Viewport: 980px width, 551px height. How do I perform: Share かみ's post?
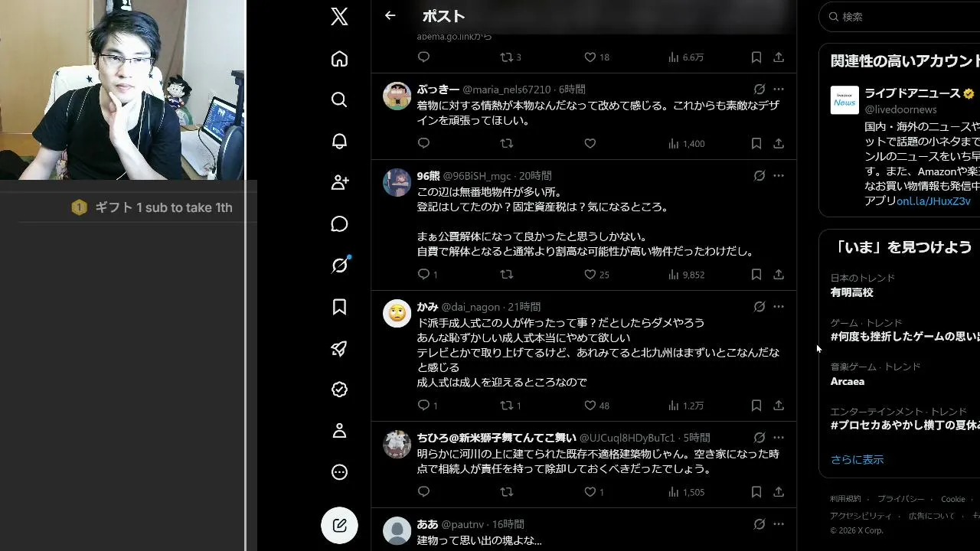click(778, 405)
